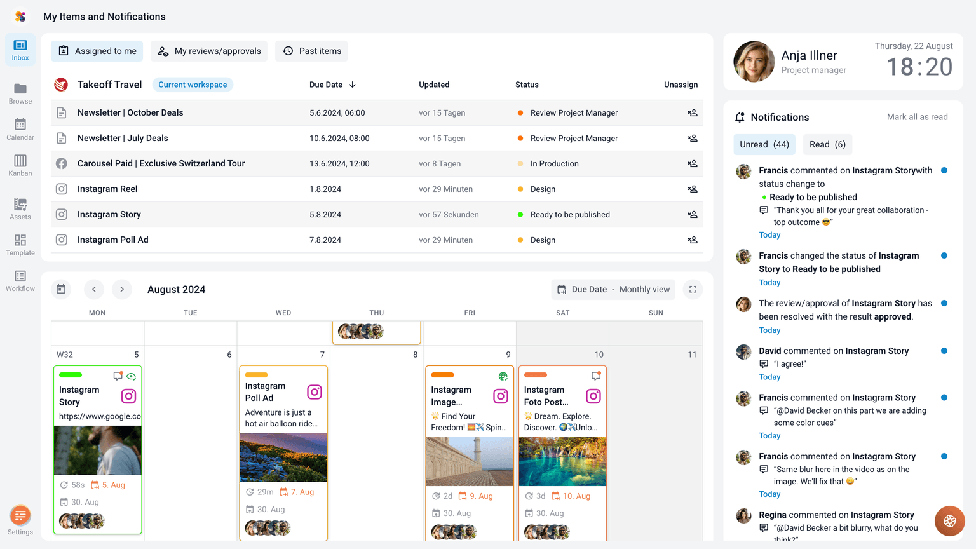Viewport: 976px width, 549px height.
Task: Open Assets in the sidebar
Action: [x=20, y=209]
